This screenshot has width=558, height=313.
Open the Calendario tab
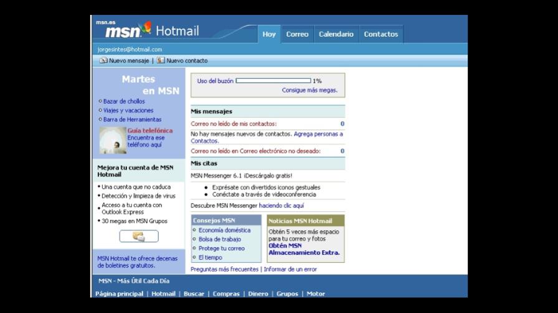click(336, 34)
